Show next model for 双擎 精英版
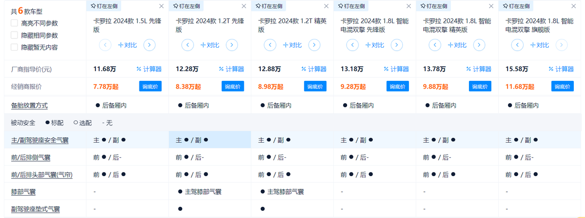 click(x=479, y=45)
